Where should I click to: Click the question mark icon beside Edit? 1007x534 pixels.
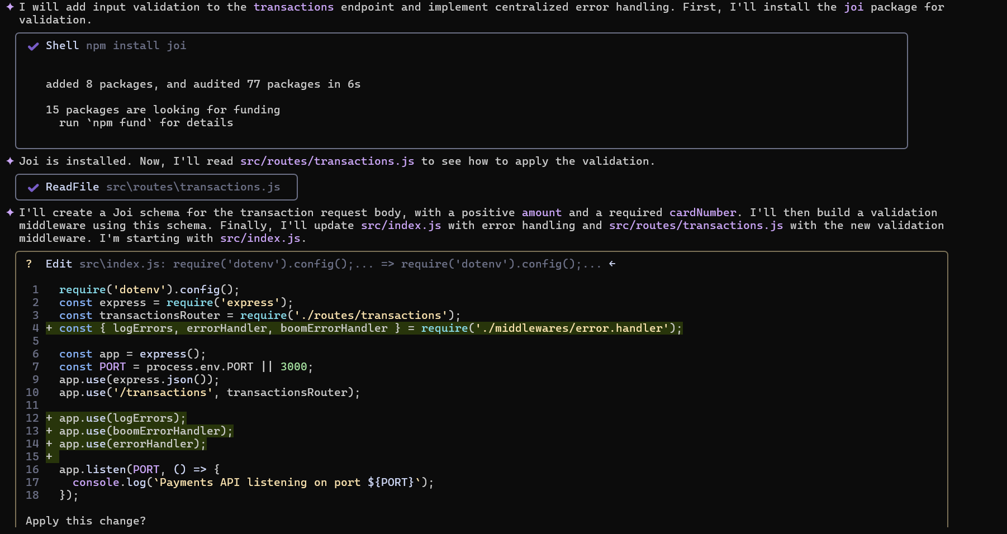click(29, 264)
